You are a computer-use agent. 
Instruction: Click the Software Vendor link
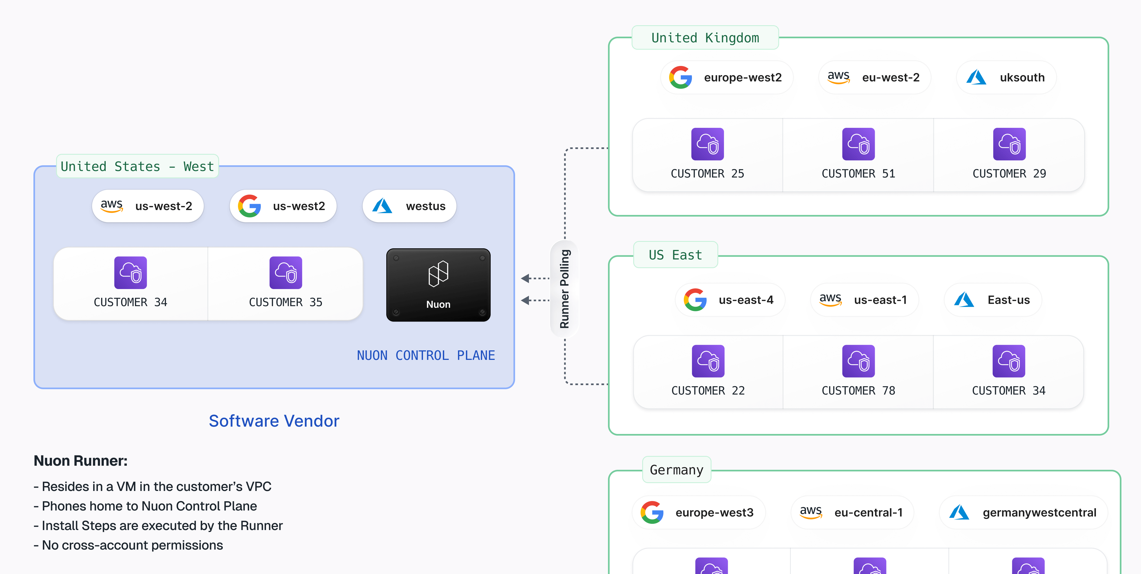[274, 421]
